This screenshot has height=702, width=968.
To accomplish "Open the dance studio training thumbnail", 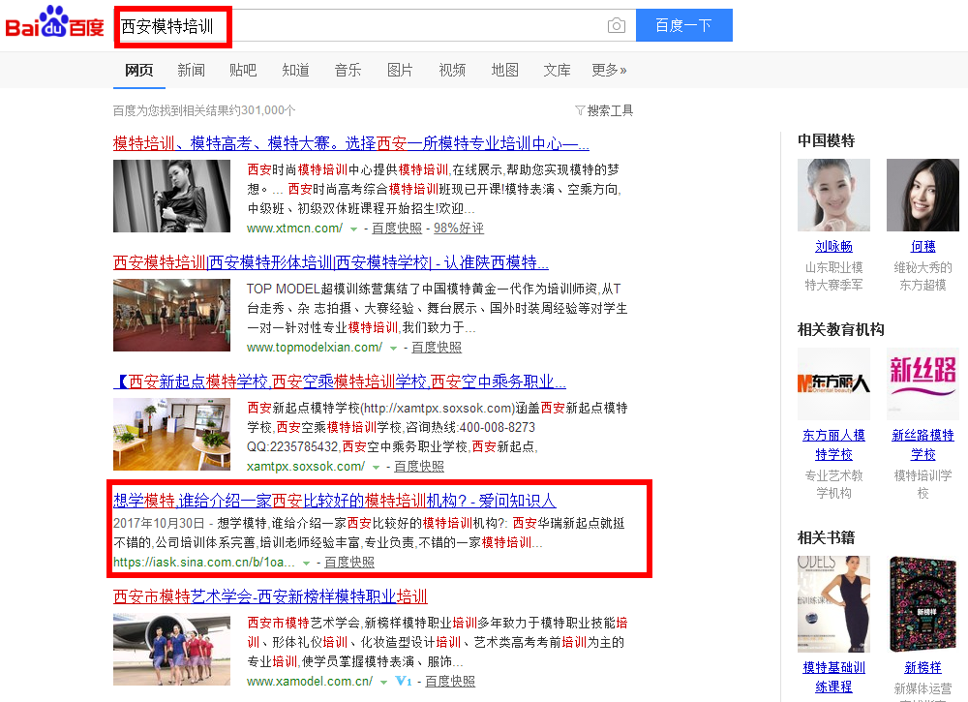I will point(171,315).
